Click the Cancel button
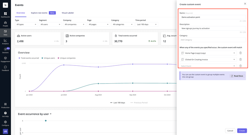This screenshot has width=249, height=135. coord(230,131)
